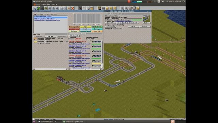Screen dimensions: 218x123
Task: Click the Delete line button
Action: (x=62, y=37)
